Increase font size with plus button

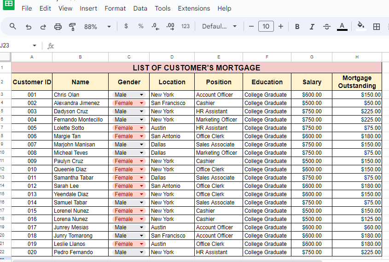[x=280, y=26]
